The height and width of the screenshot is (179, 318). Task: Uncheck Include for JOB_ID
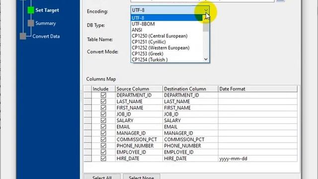point(103,114)
